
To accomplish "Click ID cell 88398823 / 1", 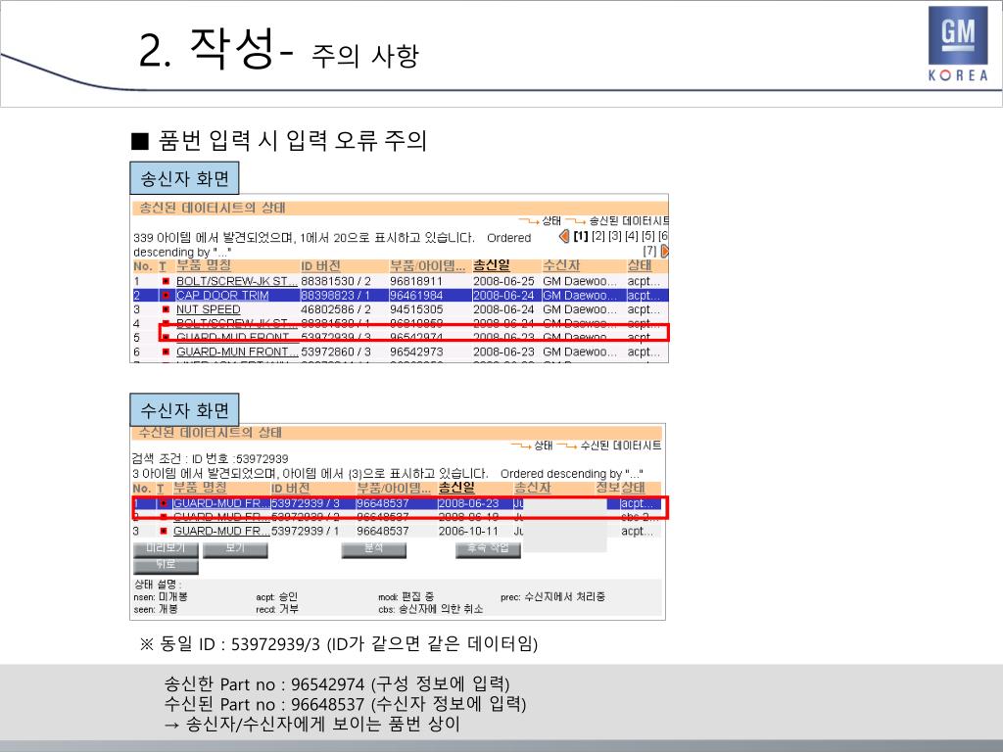I will click(336, 296).
